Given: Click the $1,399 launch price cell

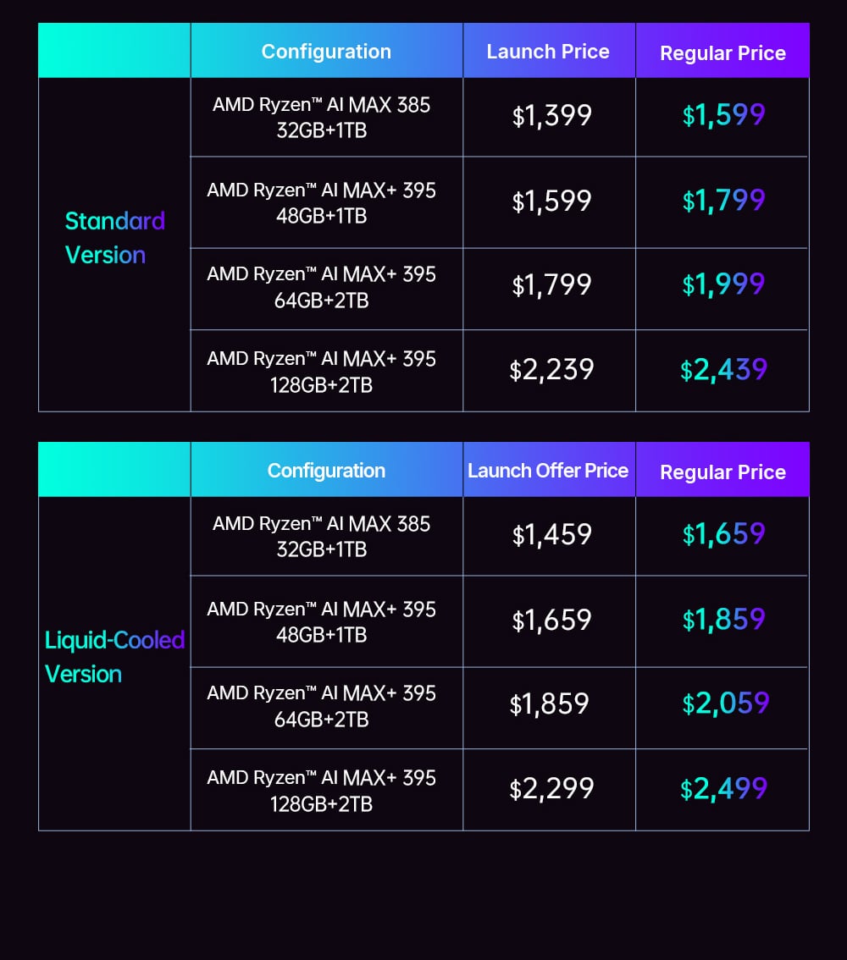Looking at the screenshot, I should click(x=551, y=115).
